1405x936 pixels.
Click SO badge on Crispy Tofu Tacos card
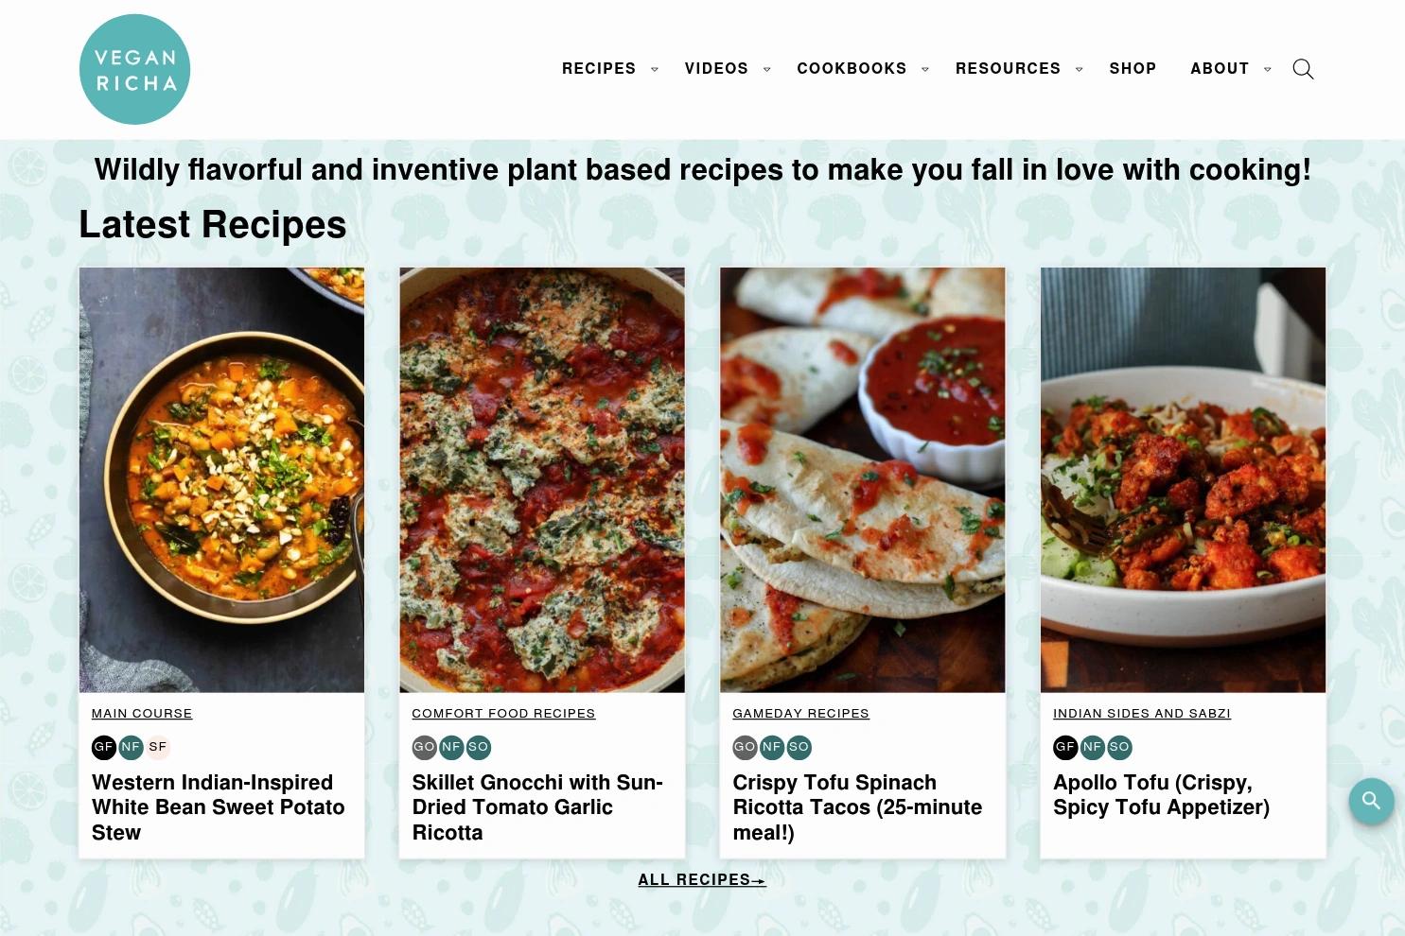point(799,747)
